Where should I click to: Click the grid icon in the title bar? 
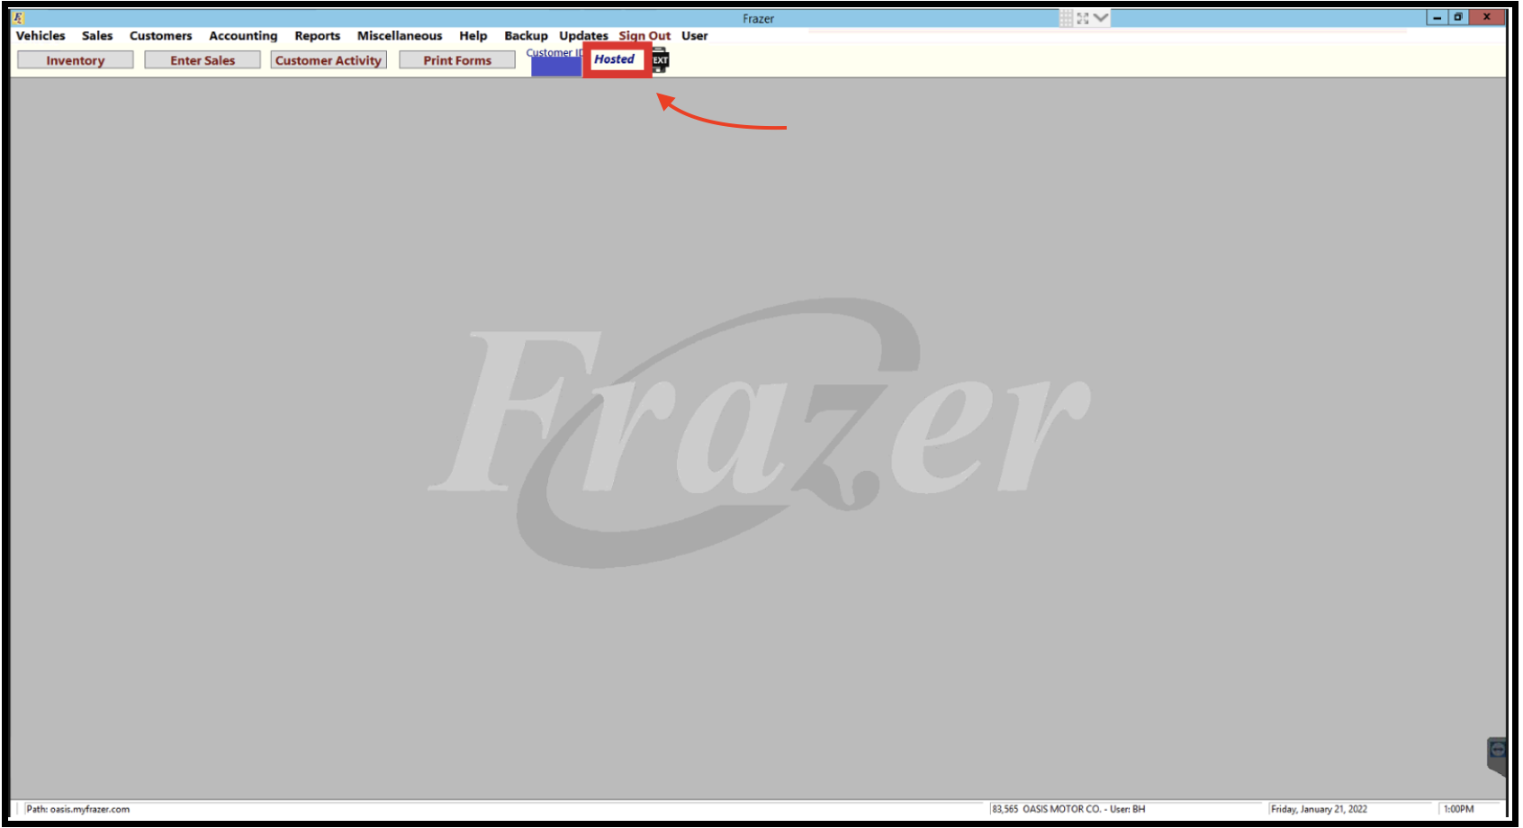(x=1066, y=18)
